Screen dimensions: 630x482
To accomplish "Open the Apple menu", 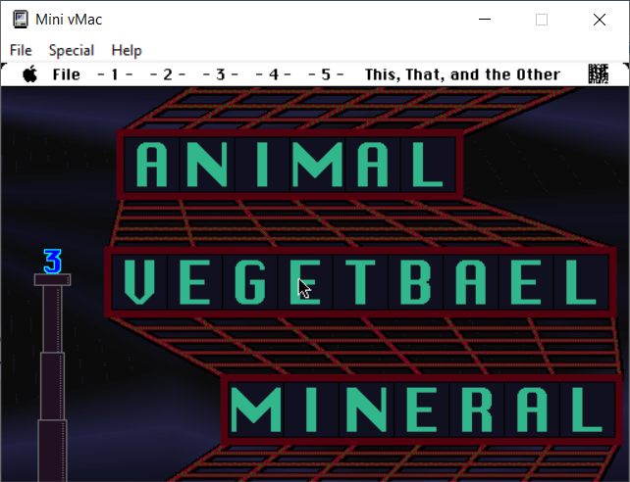I will (x=30, y=74).
